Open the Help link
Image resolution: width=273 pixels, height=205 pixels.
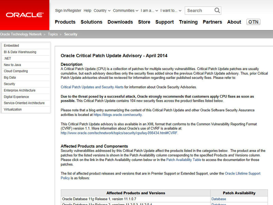tap(87, 11)
